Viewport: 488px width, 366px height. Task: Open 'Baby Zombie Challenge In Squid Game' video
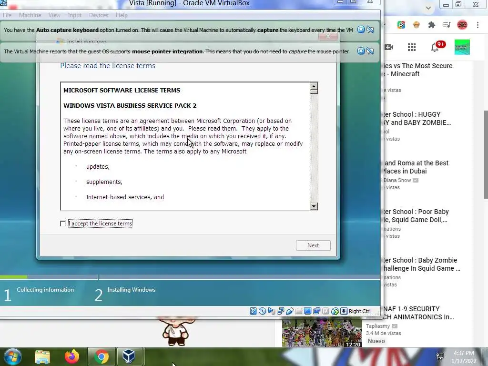click(x=422, y=264)
